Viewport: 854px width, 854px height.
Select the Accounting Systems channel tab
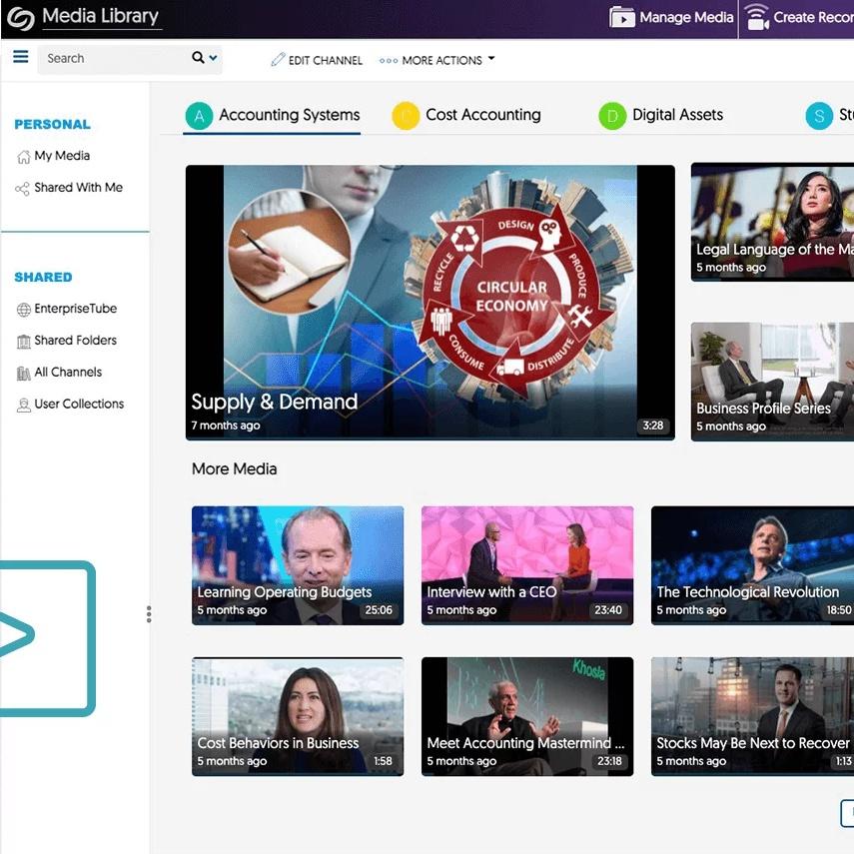pos(289,115)
